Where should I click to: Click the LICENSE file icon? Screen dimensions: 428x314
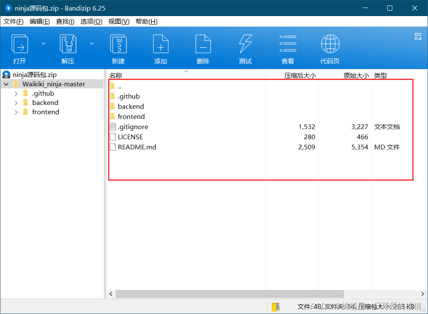(x=112, y=137)
